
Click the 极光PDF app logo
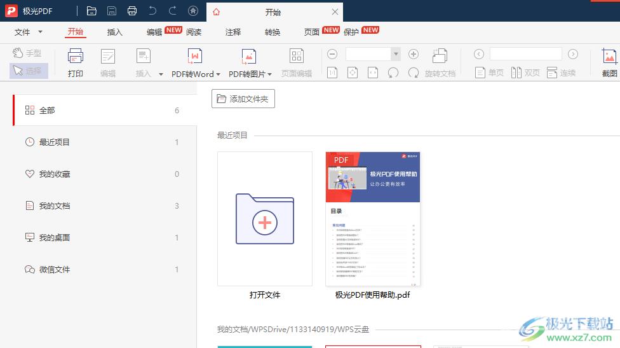click(x=11, y=11)
